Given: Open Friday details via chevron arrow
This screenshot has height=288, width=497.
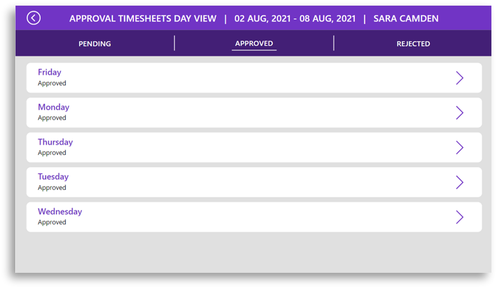Looking at the screenshot, I should click(x=459, y=78).
